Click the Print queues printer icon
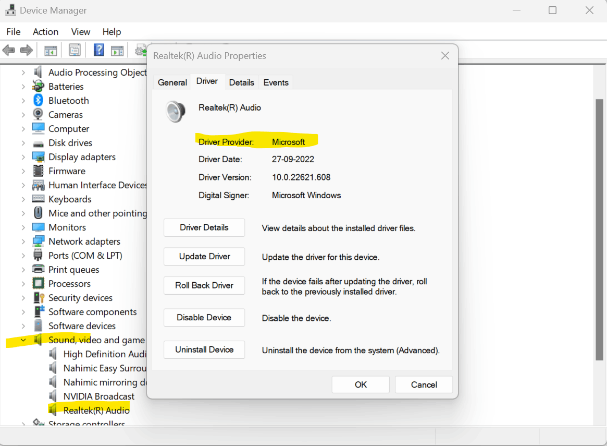 coord(38,269)
